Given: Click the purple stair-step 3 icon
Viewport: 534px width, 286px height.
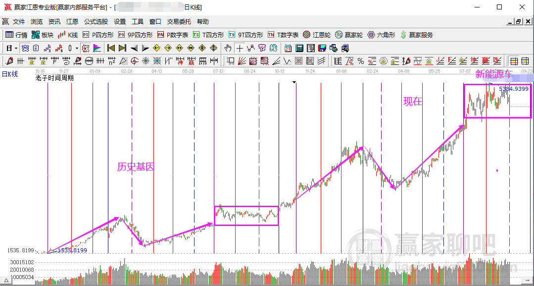Looking at the screenshot, I should pyautogui.click(x=48, y=48).
